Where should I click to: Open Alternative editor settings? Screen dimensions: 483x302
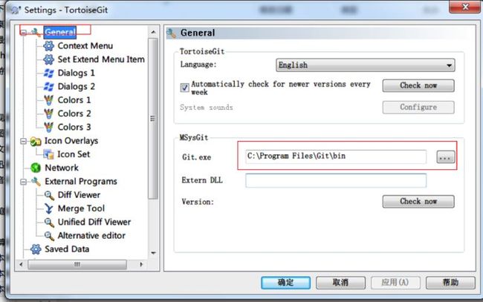(x=91, y=235)
